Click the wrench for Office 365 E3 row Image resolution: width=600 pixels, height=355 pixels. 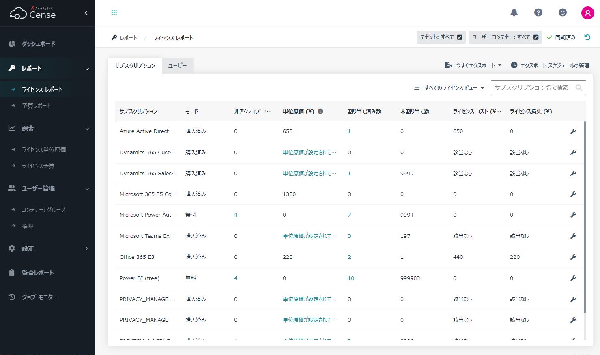point(573,257)
